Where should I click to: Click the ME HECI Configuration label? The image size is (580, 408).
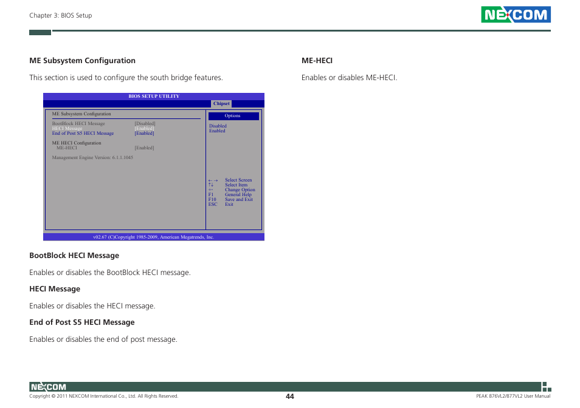[77, 143]
